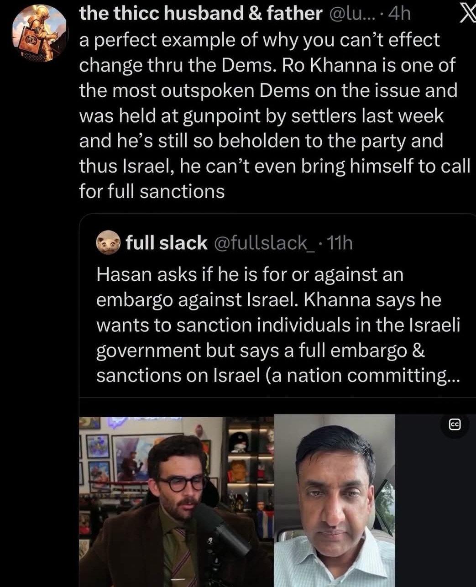Click "embargo against Israel" quoted tweet line
The width and height of the screenshot is (476, 587).
click(x=197, y=300)
